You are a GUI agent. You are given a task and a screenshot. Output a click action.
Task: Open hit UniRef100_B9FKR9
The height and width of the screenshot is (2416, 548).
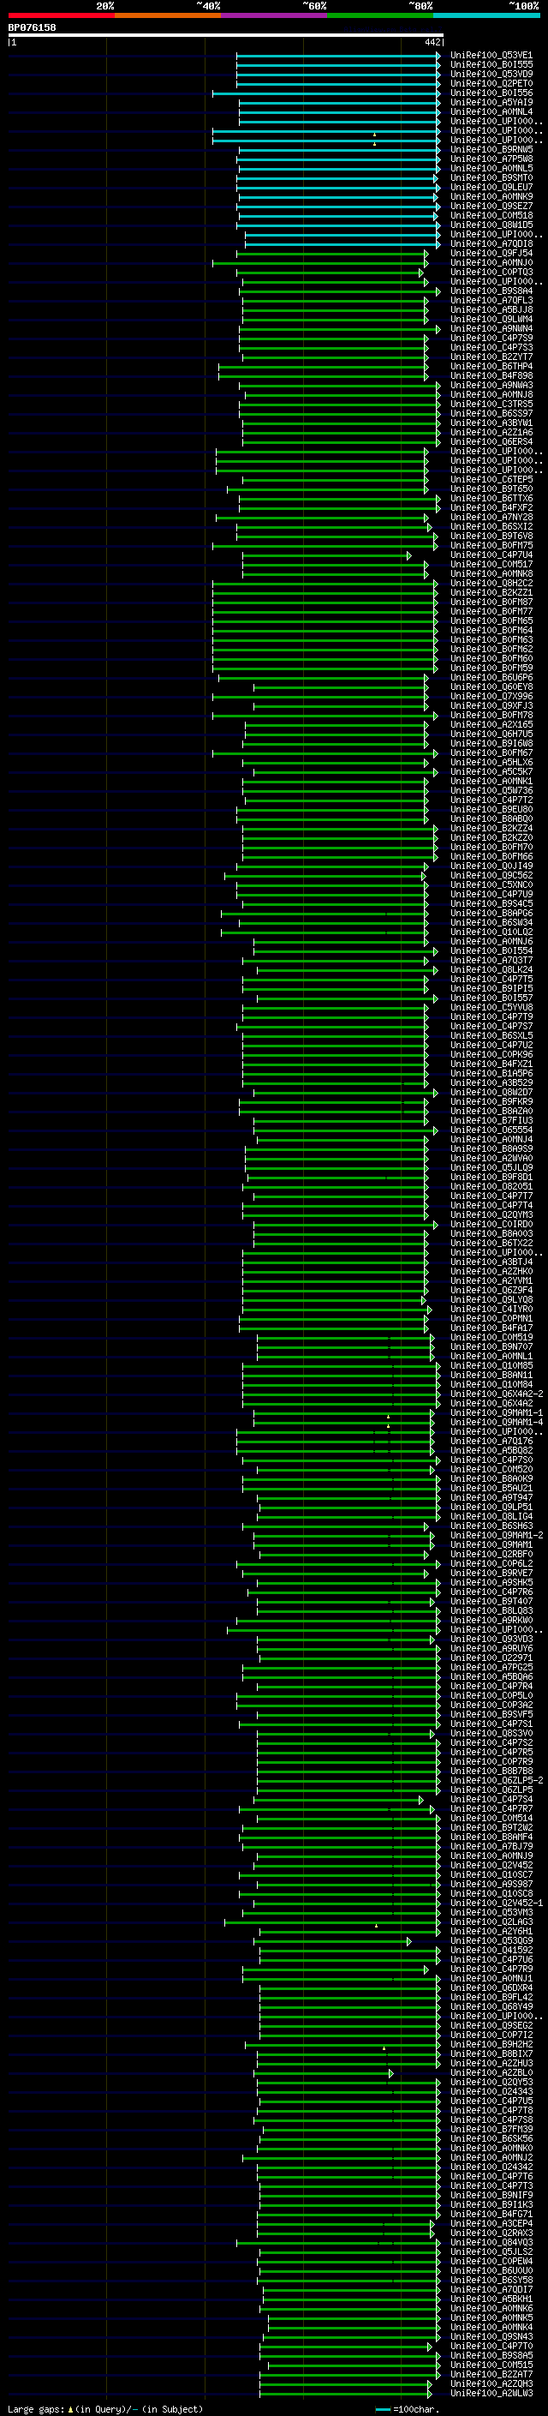491,1102
